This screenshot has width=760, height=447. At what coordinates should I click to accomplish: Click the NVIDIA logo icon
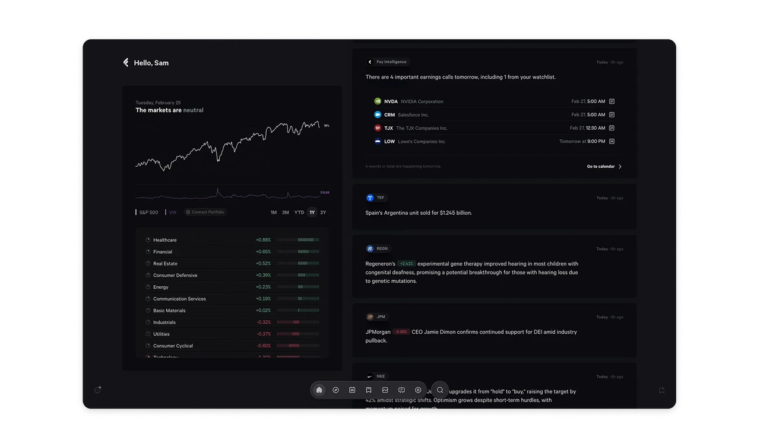[x=378, y=101]
